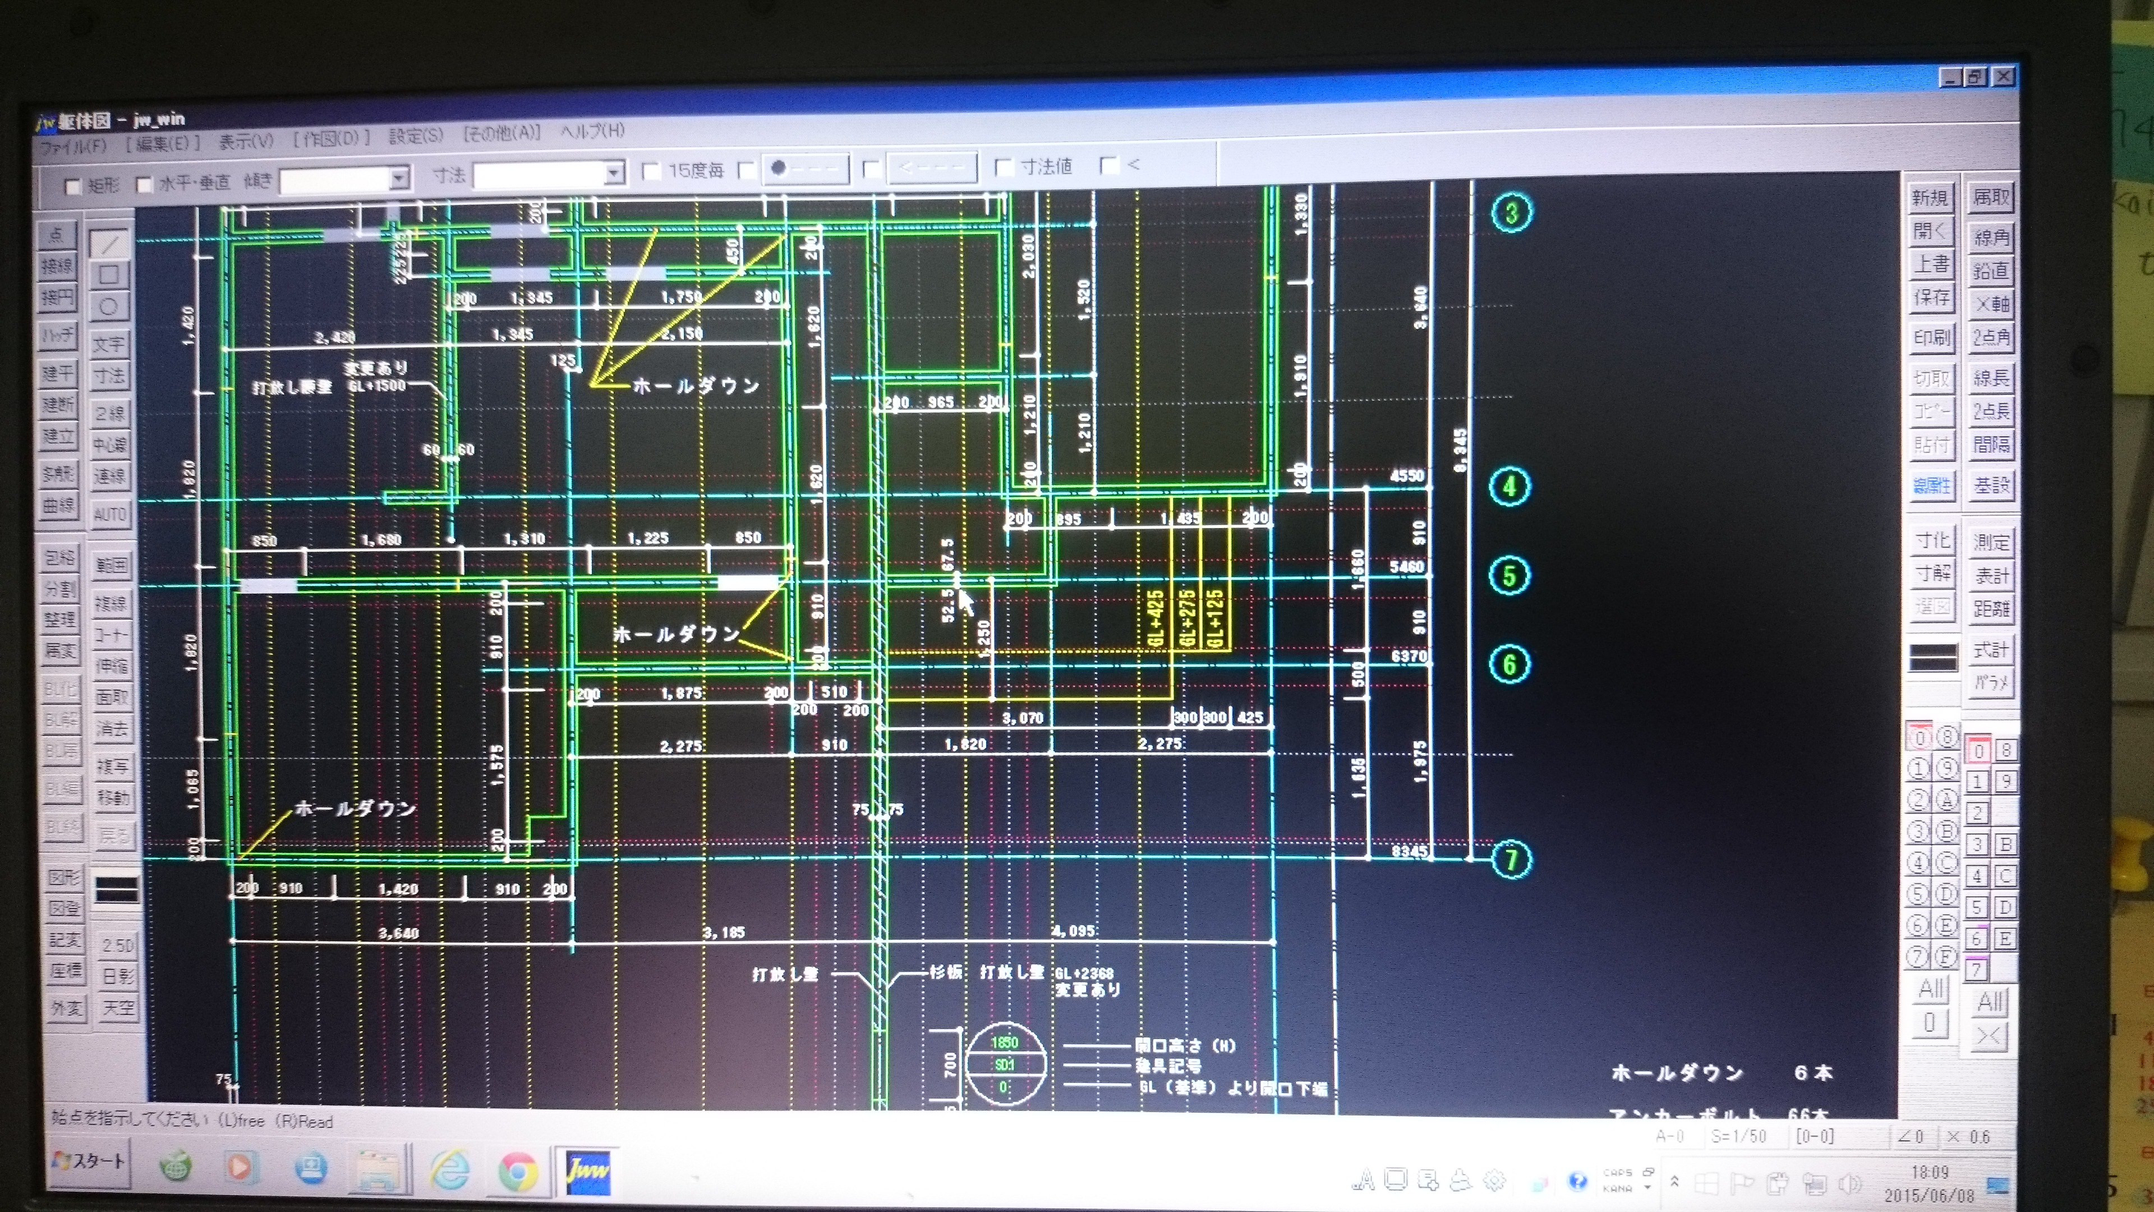The image size is (2154, 1212).
Task: Enable the 水平・垂直 checkbox
Action: pyautogui.click(x=144, y=185)
